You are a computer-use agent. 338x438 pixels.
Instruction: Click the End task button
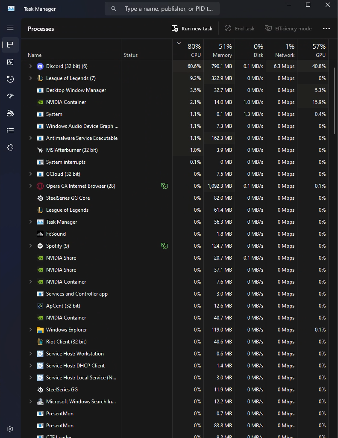[239, 29]
